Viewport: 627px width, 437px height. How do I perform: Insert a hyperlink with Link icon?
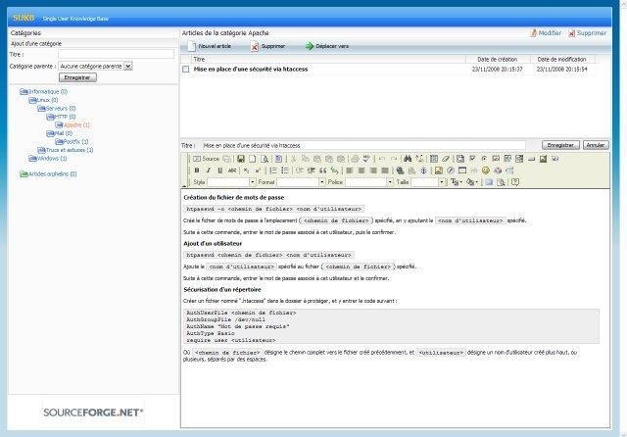(400, 170)
